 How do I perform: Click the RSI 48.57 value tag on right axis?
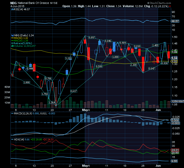(x=175, y=21)
